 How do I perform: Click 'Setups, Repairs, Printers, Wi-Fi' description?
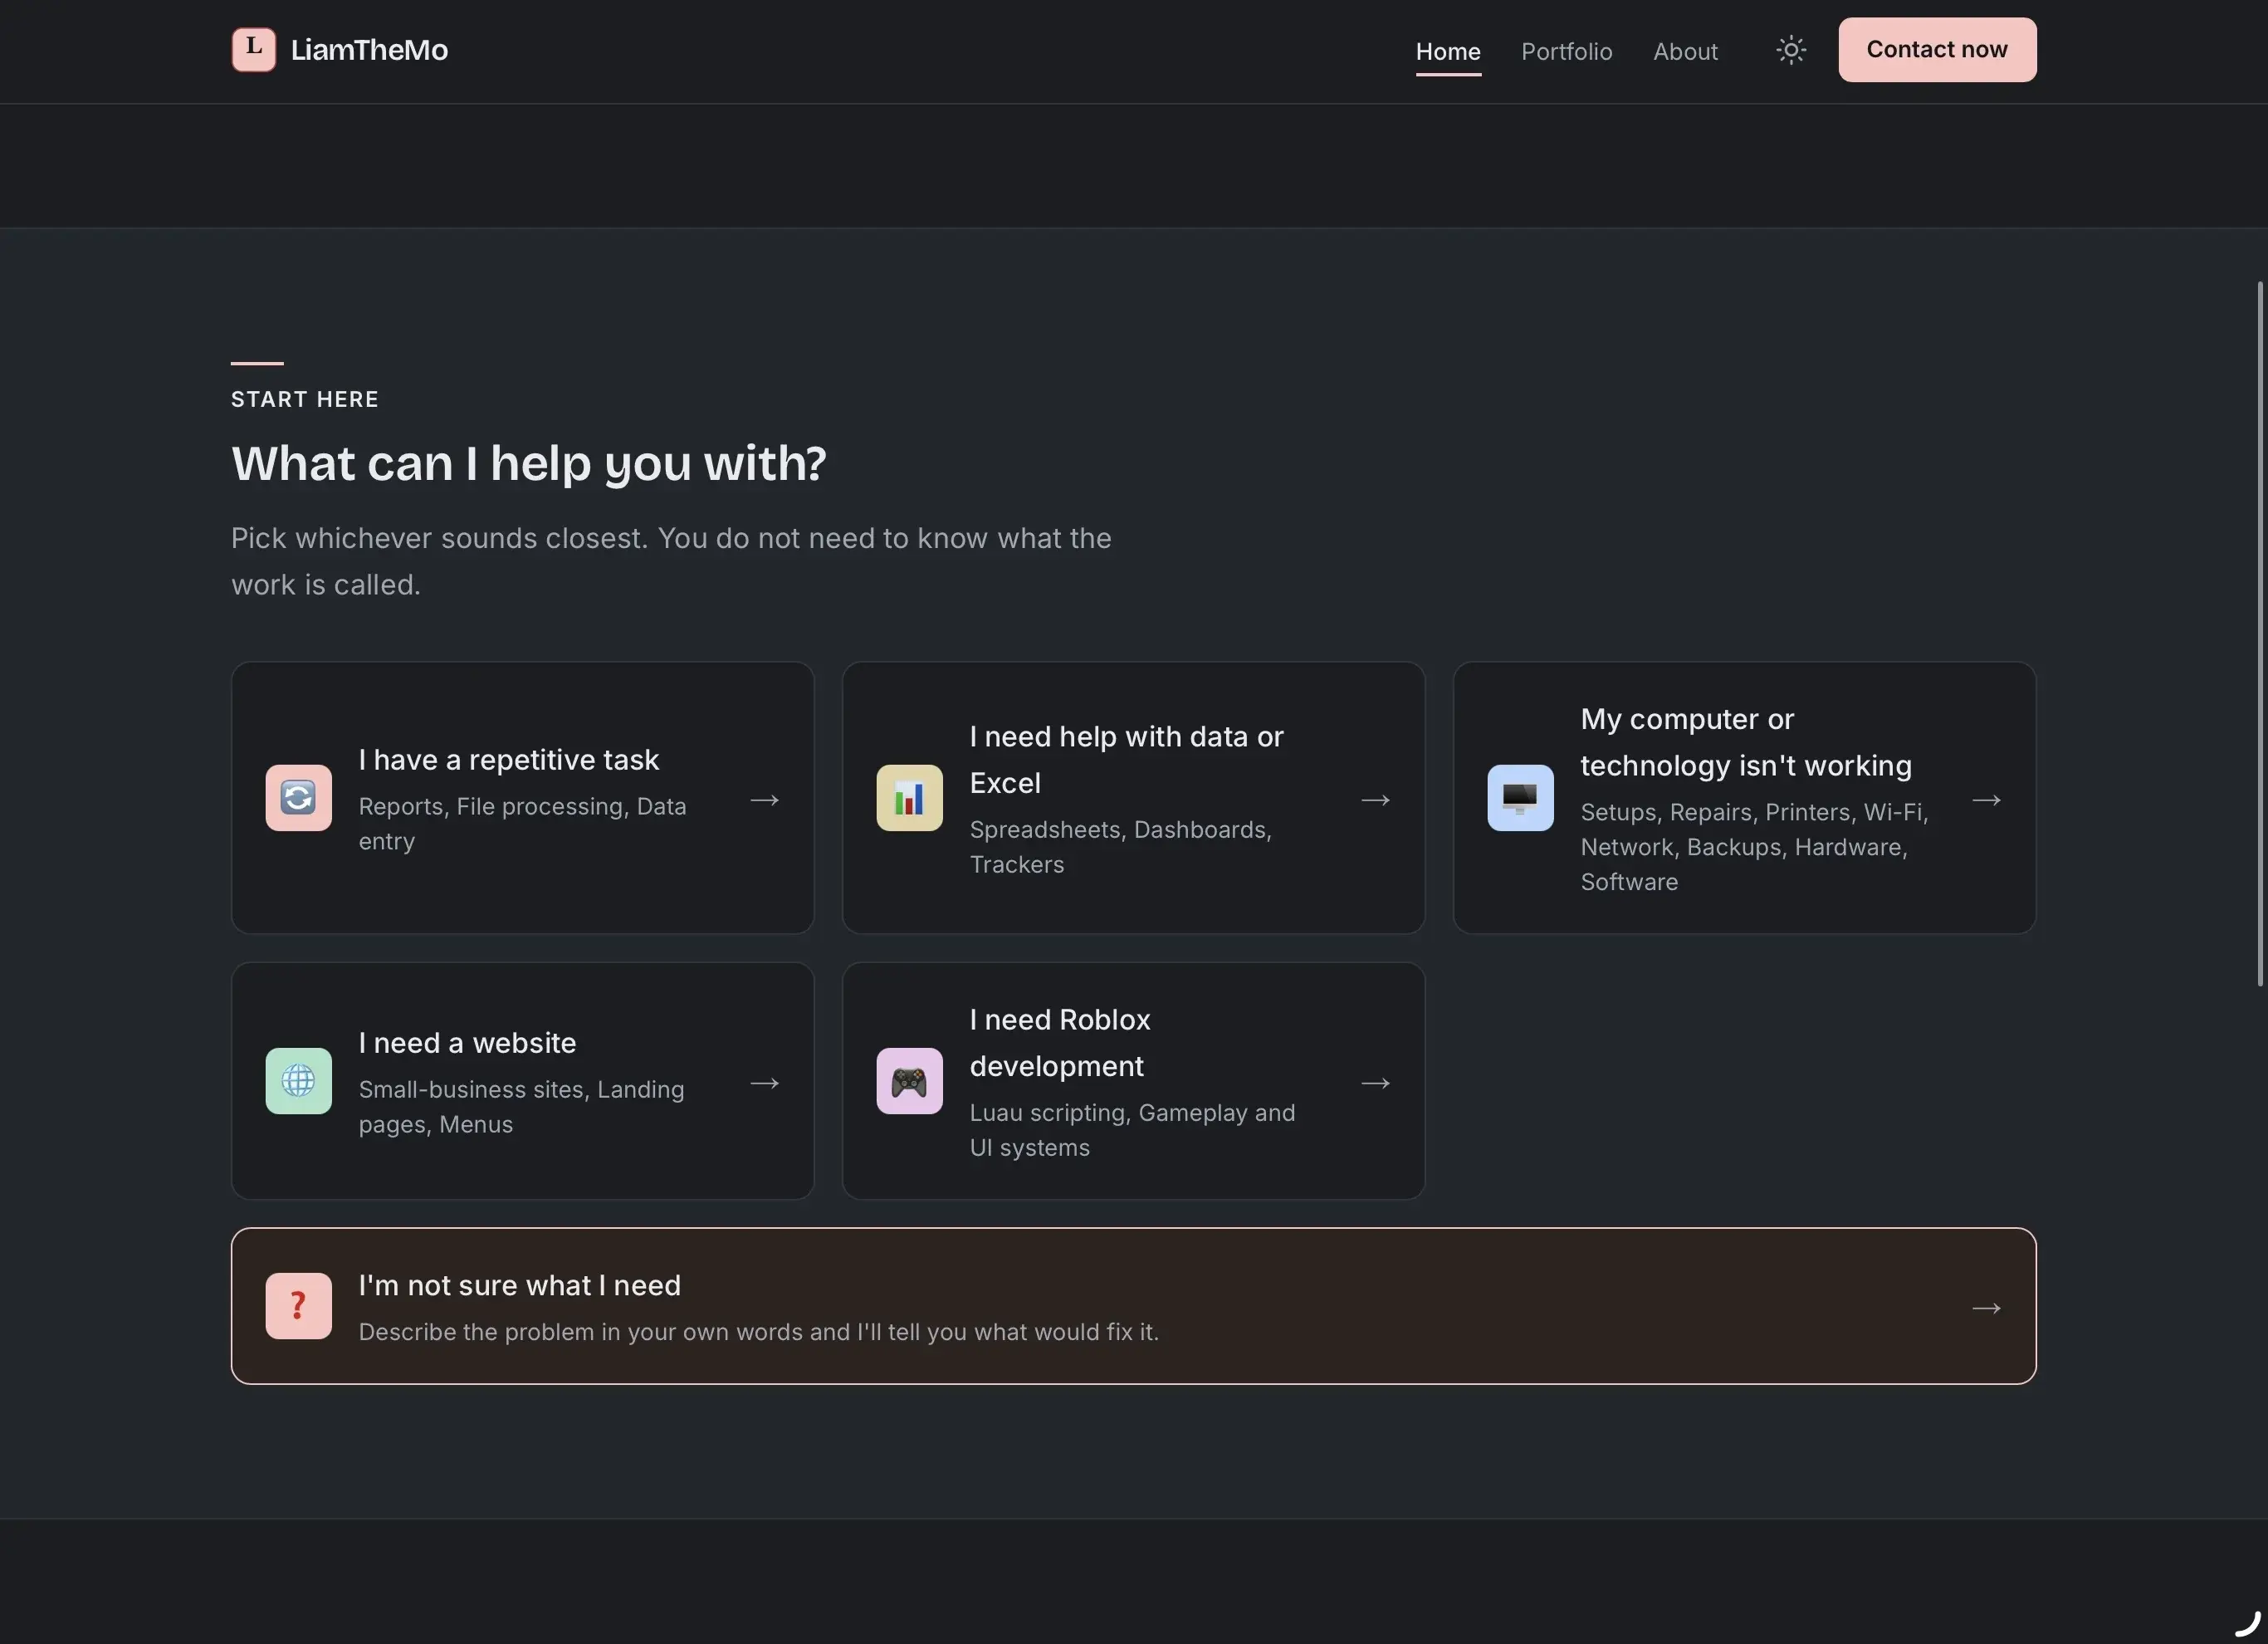tap(1755, 847)
